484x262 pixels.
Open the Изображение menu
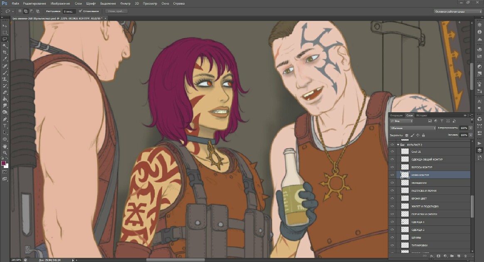(60, 3)
